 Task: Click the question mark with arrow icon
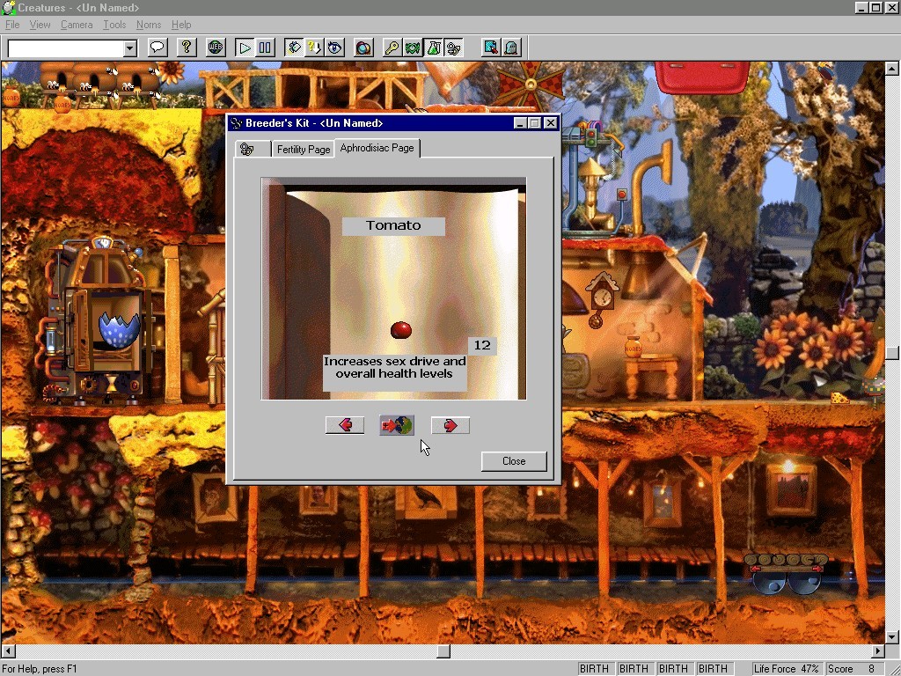click(x=314, y=48)
